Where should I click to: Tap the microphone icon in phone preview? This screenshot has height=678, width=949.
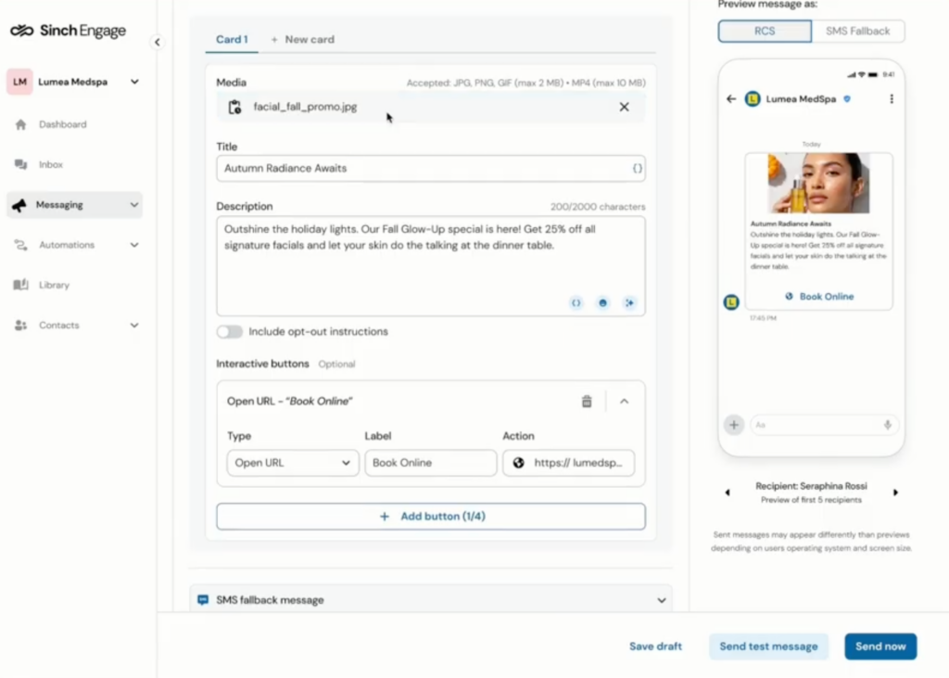[x=887, y=425]
